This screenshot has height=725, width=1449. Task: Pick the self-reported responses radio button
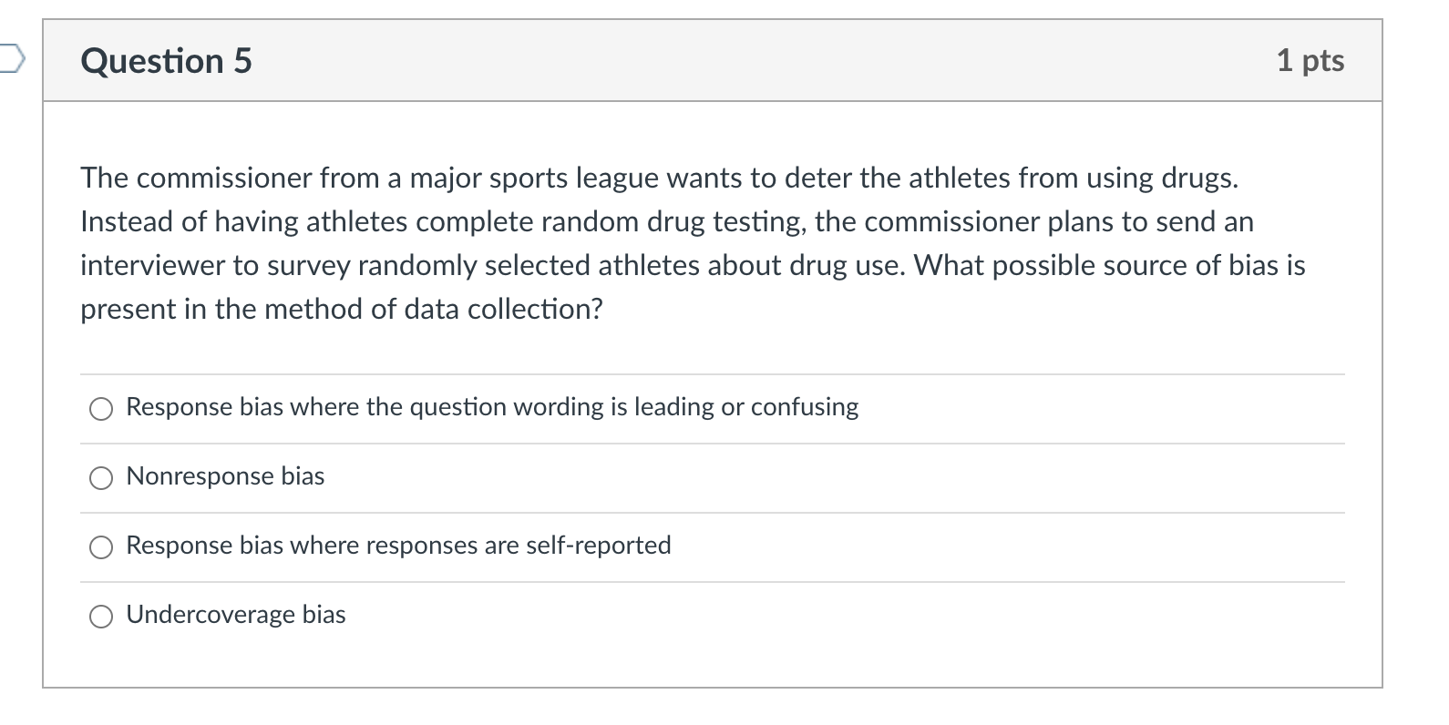(101, 547)
